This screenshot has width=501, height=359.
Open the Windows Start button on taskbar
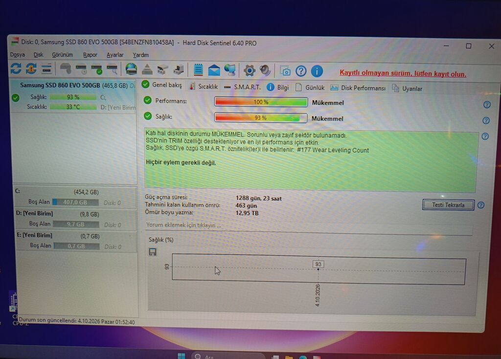182,356
